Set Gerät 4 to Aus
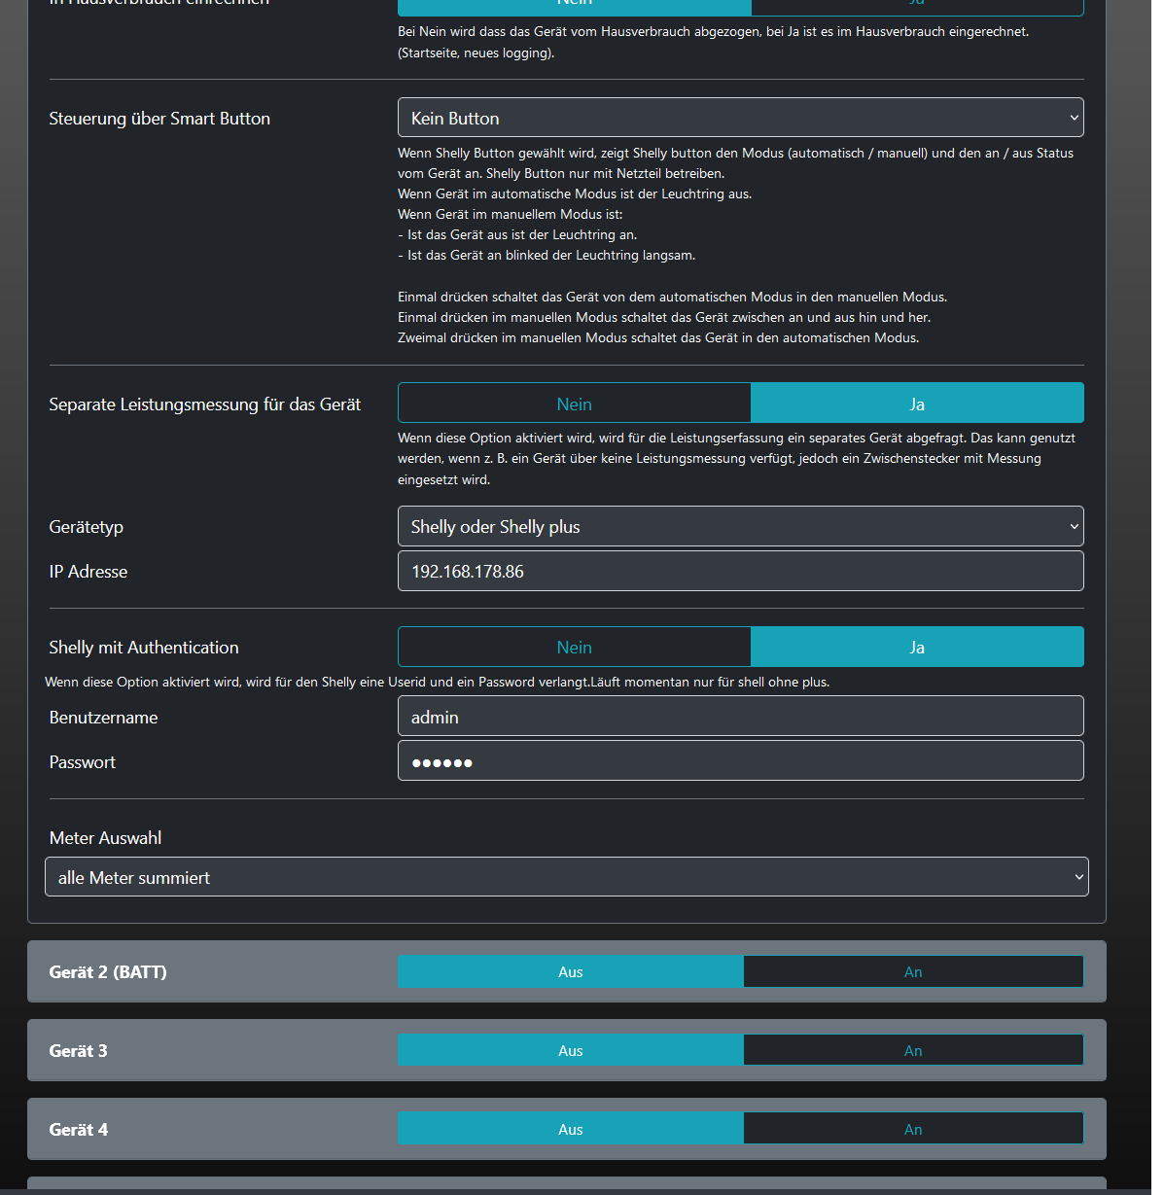This screenshot has width=1164, height=1195. [571, 1129]
